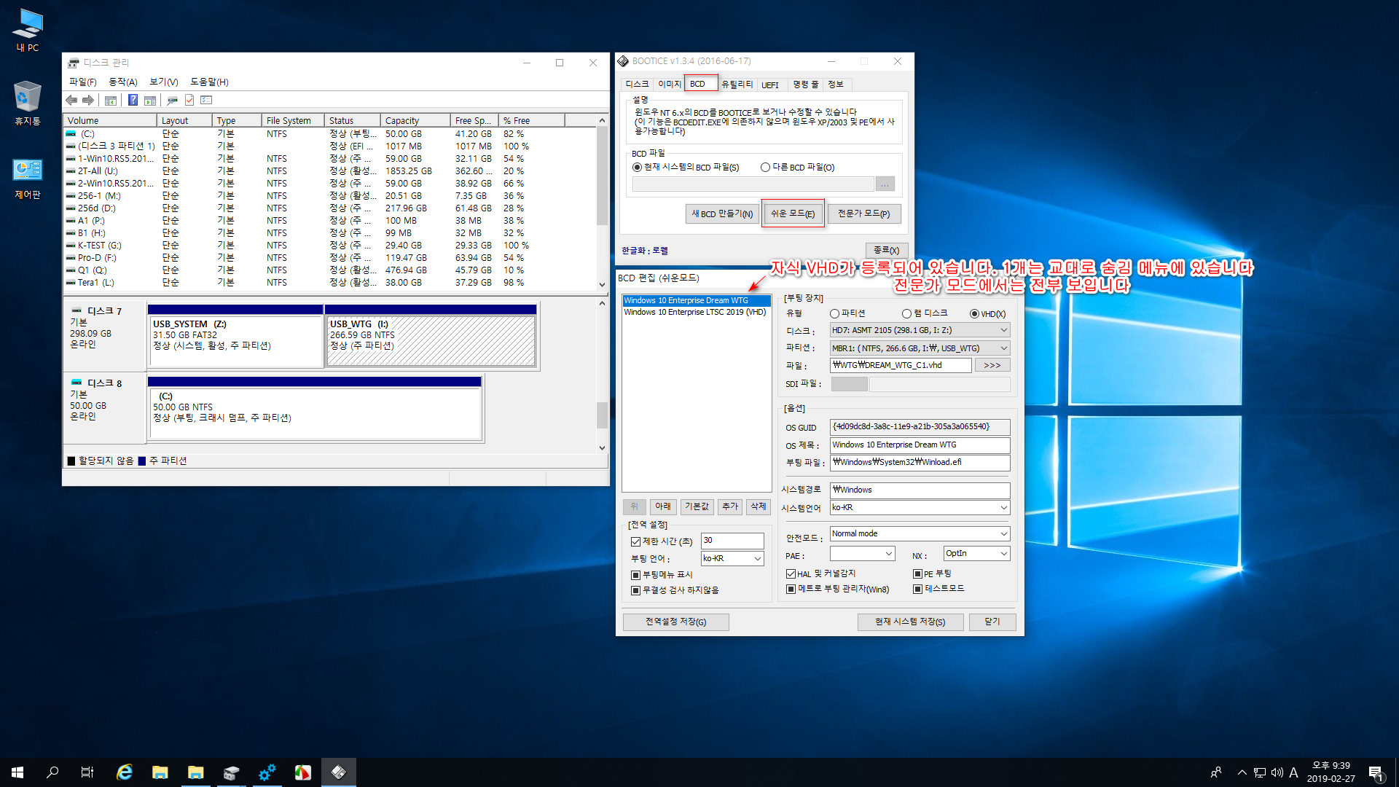Switch to UEFI tab in BOOTICE

tap(770, 85)
